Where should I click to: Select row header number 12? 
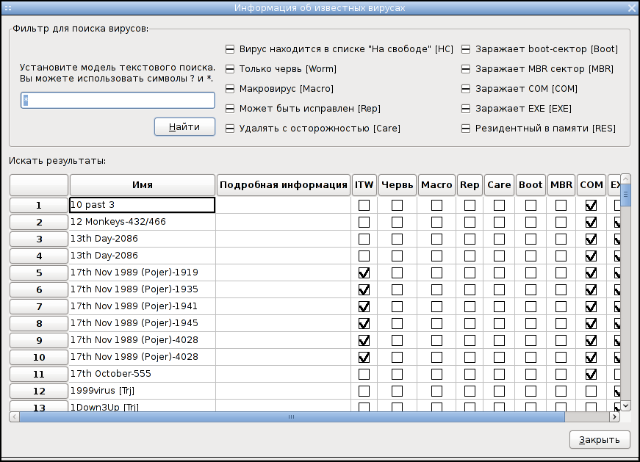click(39, 391)
